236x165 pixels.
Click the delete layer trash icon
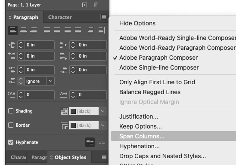pyautogui.click(x=96, y=5)
